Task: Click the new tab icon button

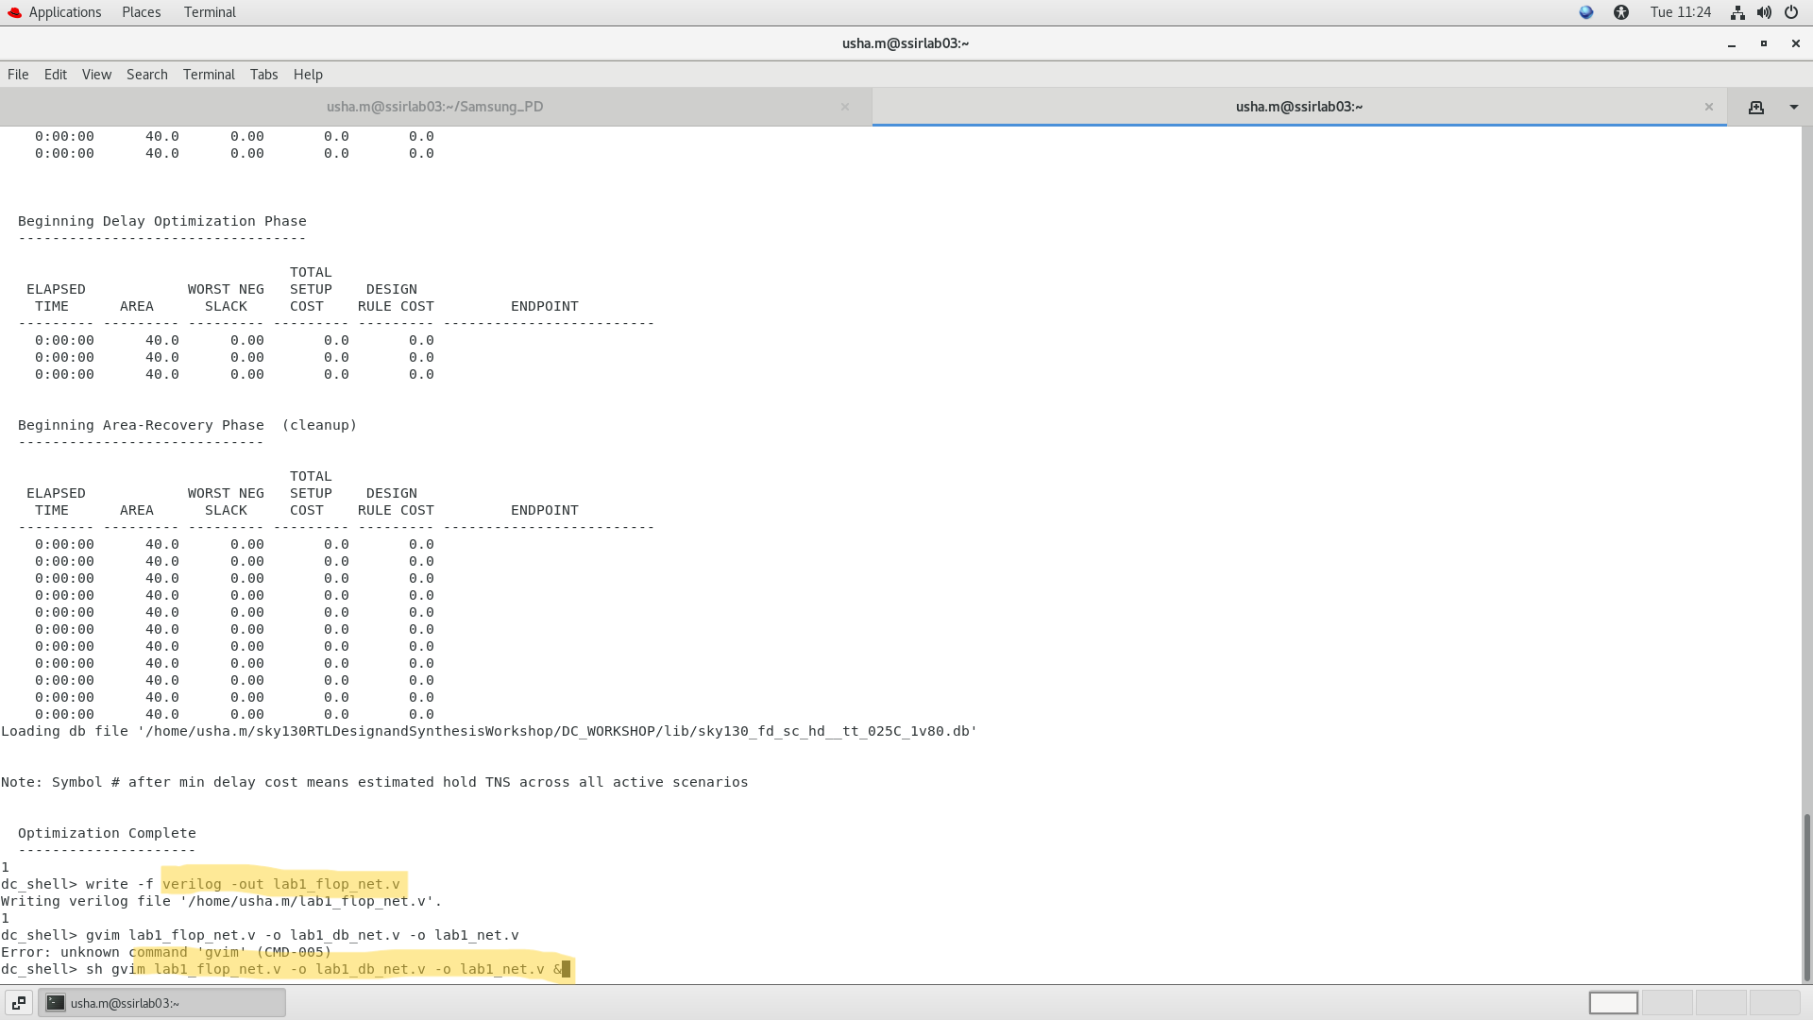Action: 1755,108
